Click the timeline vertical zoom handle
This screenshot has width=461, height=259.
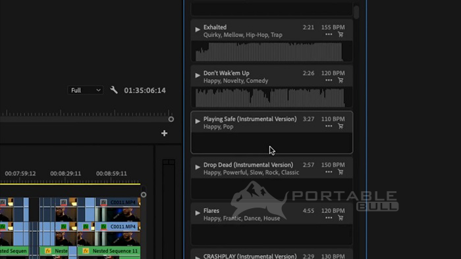click(144, 195)
